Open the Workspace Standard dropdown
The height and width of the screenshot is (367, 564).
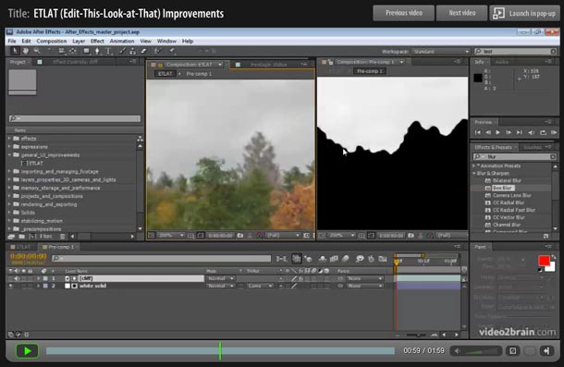tap(441, 52)
